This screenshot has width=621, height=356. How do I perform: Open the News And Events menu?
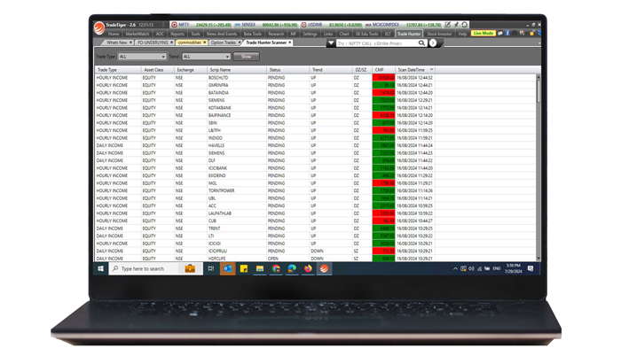(222, 34)
